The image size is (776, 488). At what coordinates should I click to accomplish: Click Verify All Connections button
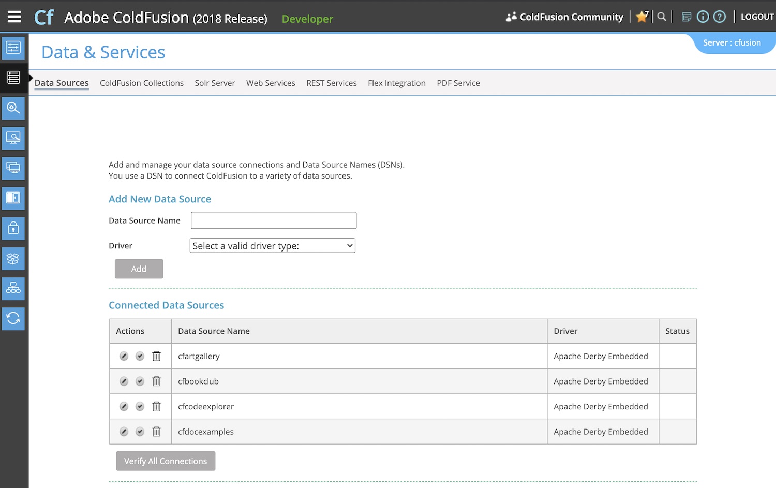166,461
